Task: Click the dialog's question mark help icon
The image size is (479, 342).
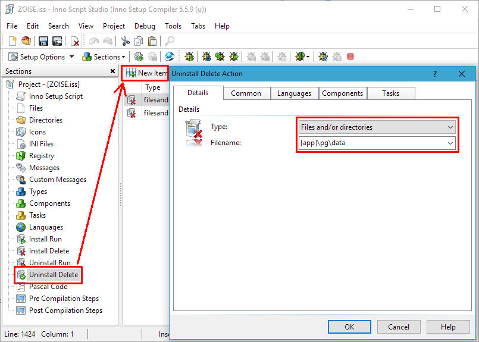Action: [435, 74]
